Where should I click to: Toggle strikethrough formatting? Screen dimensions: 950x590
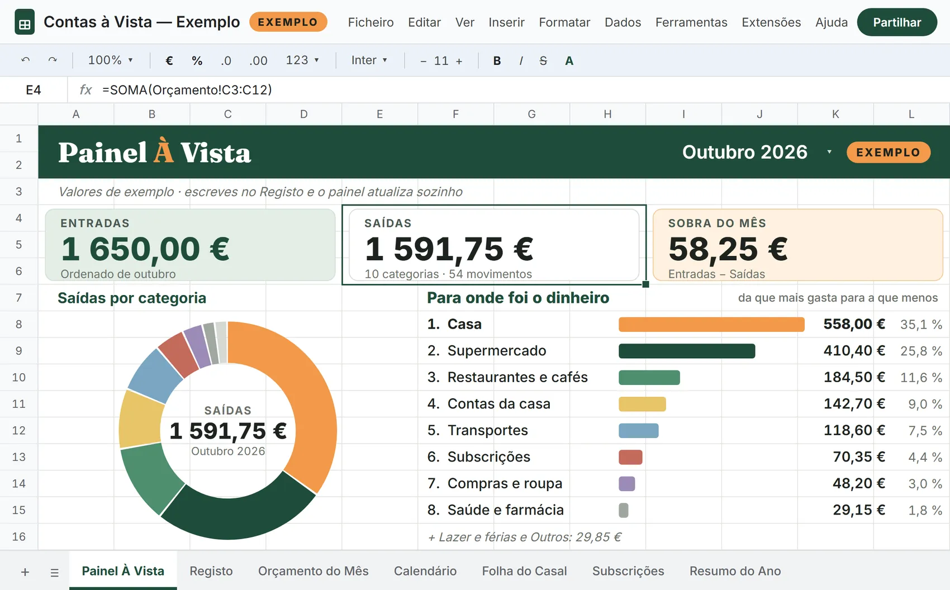pyautogui.click(x=543, y=60)
